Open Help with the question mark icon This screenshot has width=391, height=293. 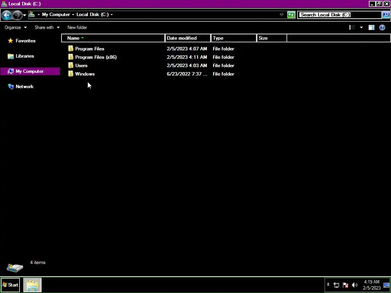tap(382, 27)
